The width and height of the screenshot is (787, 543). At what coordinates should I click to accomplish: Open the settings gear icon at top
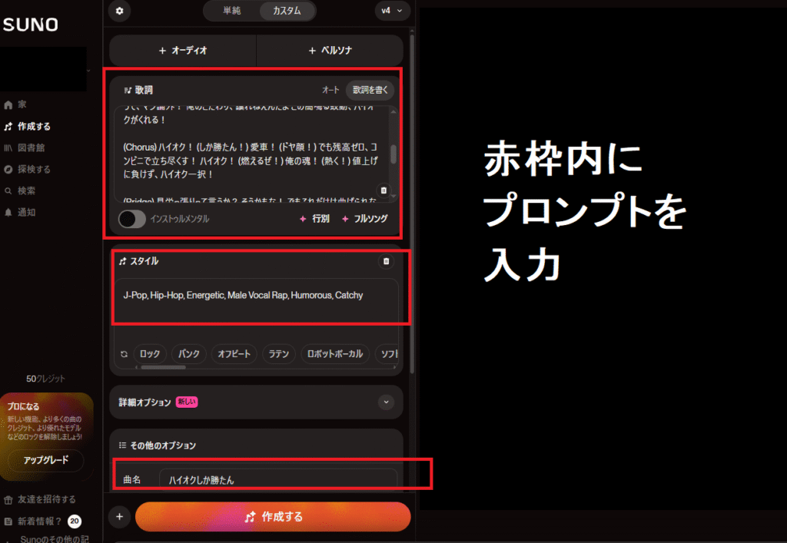click(x=119, y=11)
